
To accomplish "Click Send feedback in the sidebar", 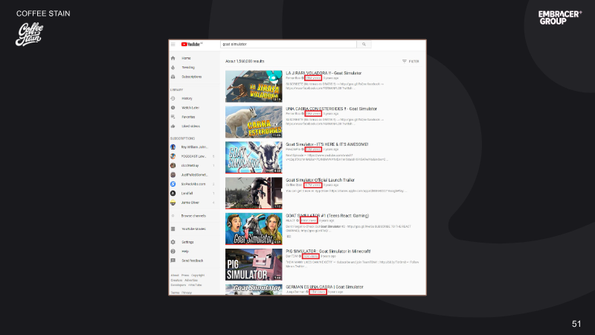I will point(193,261).
